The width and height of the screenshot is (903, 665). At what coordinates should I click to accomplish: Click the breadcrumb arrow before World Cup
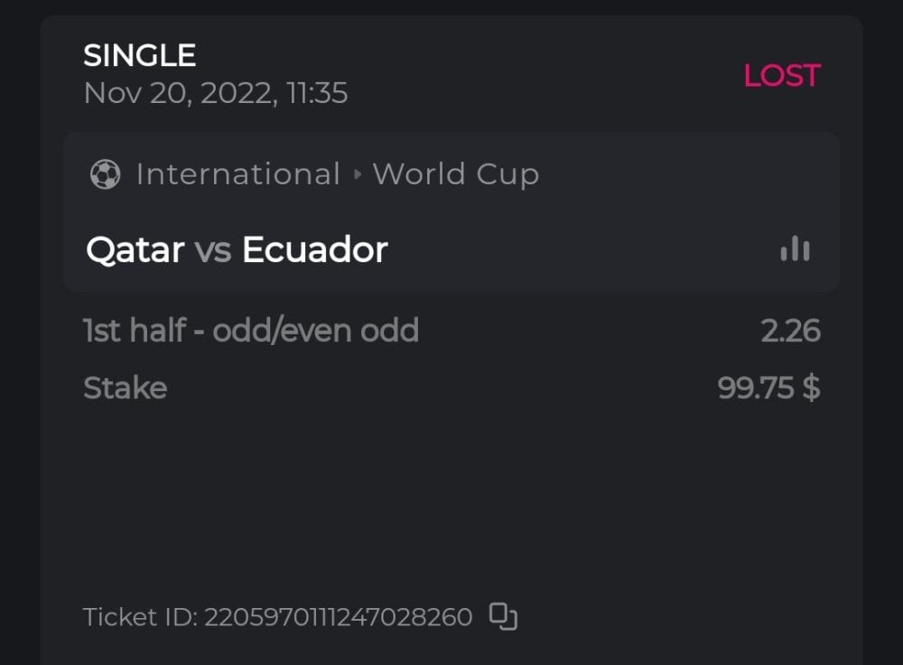pyautogui.click(x=357, y=174)
